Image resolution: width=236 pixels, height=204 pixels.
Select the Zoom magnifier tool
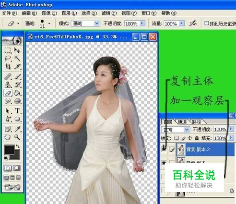click(17, 137)
